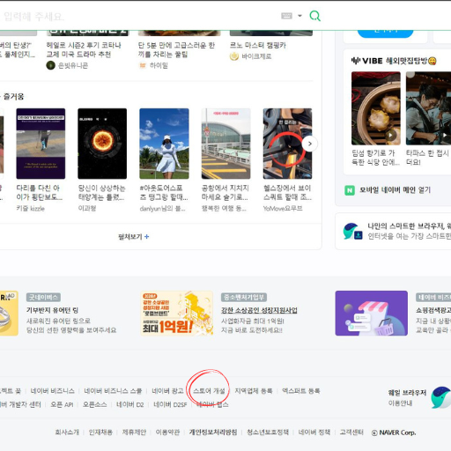Click the green search magnifier icon
Screen dimensions: 451x451
coord(315,16)
